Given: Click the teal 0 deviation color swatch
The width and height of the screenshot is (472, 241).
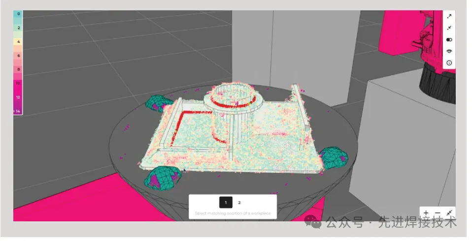Looking at the screenshot, I should click(x=18, y=15).
